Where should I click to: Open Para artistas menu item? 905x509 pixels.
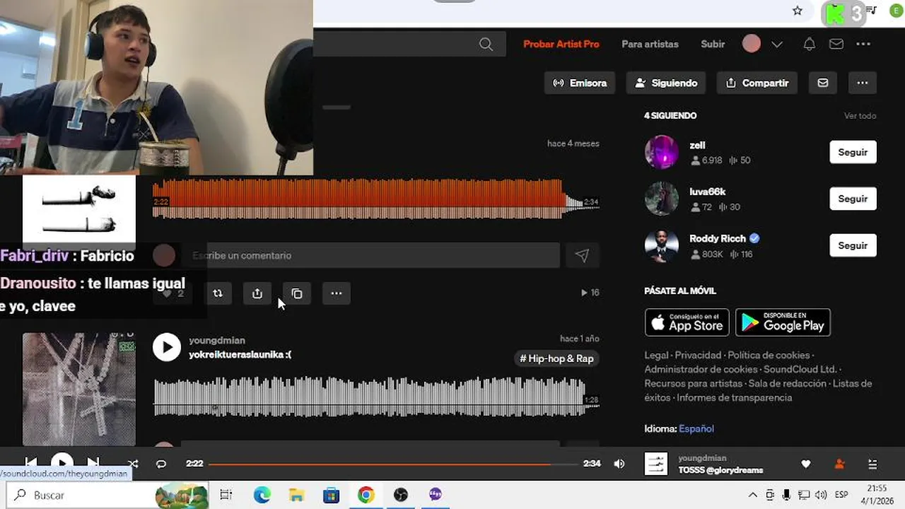point(650,44)
